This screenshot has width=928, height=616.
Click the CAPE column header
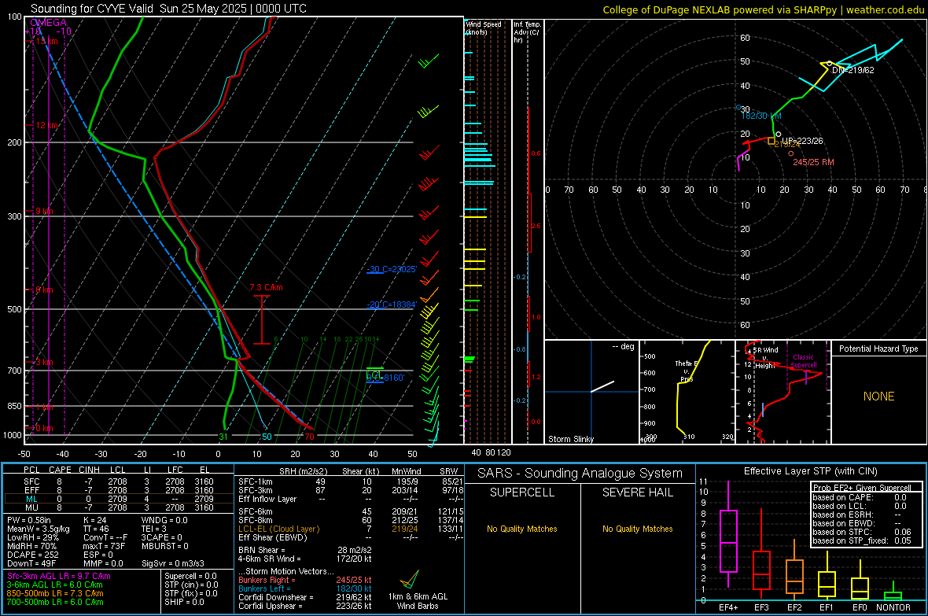coord(60,470)
